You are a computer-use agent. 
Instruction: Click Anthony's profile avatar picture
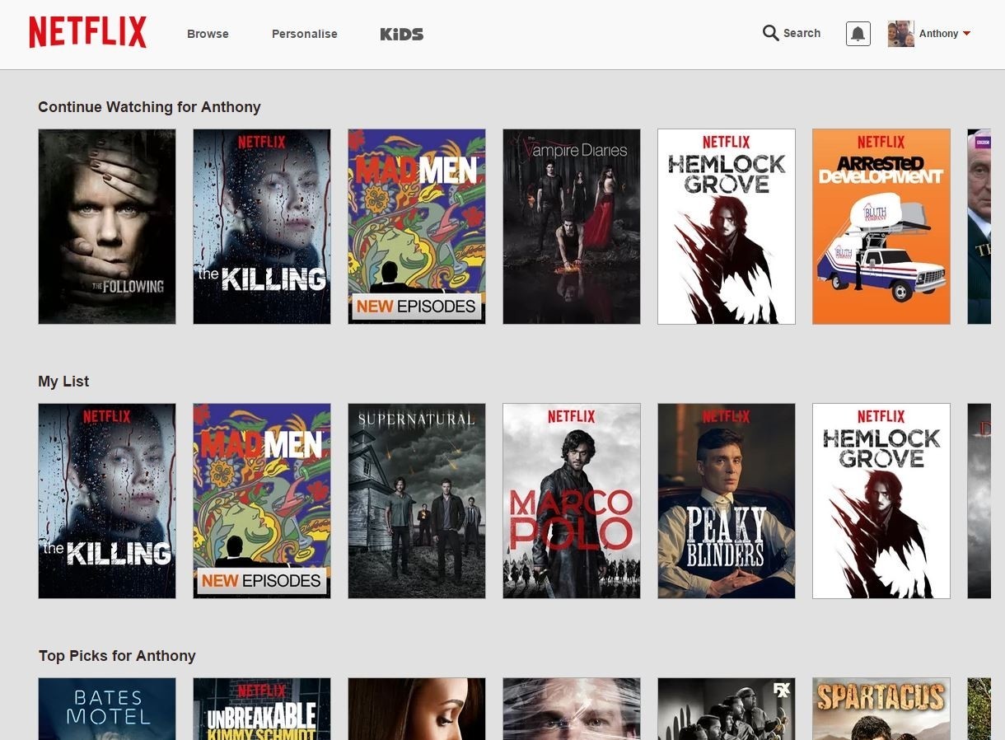[x=900, y=34]
